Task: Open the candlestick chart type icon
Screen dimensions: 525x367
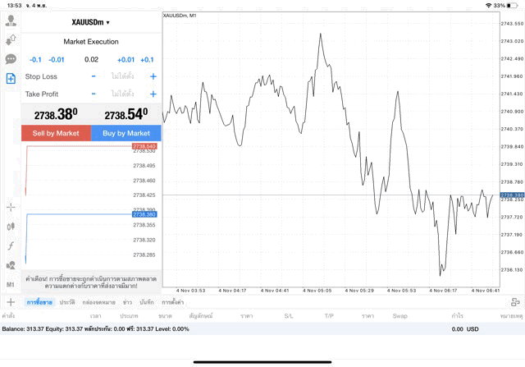Action: 11,226
